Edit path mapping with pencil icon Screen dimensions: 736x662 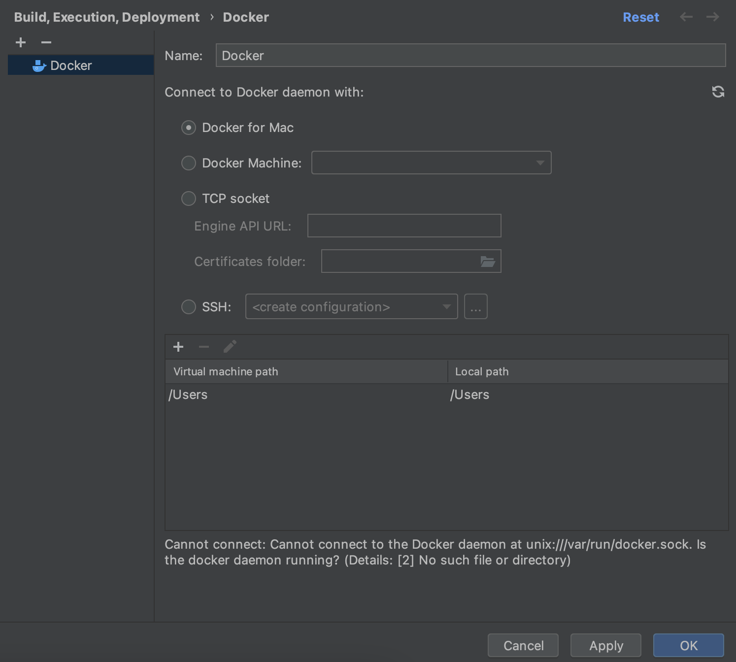(230, 347)
